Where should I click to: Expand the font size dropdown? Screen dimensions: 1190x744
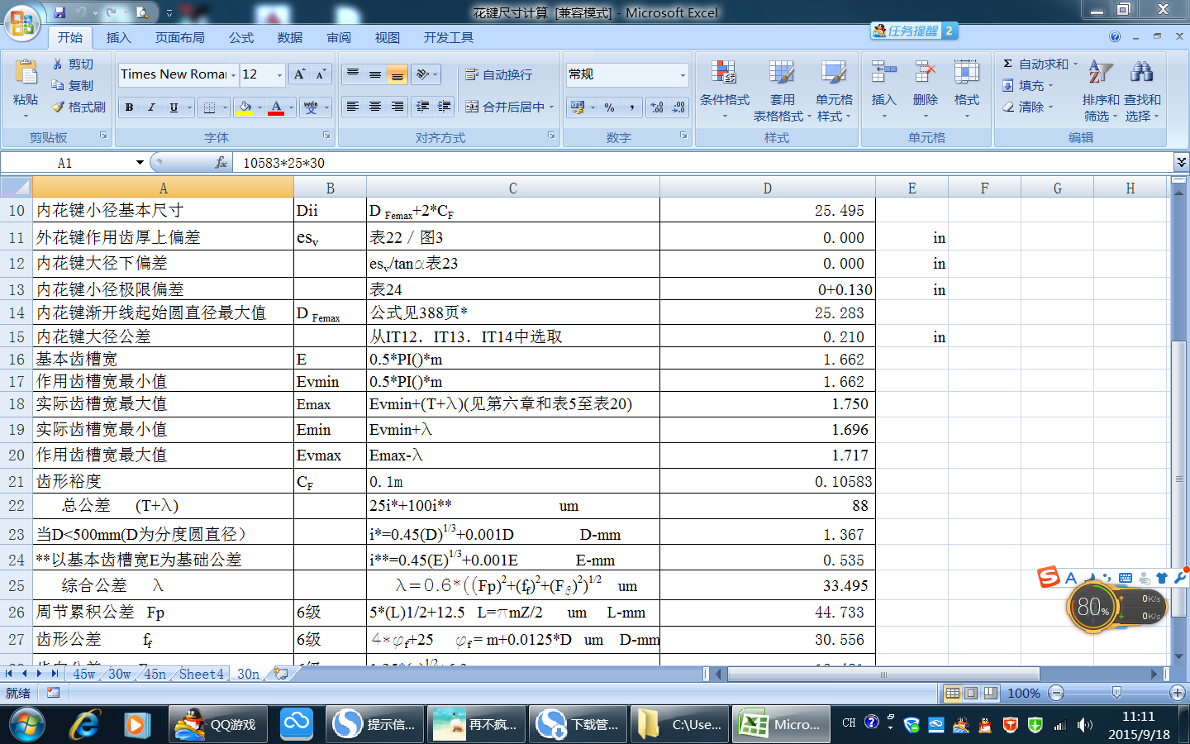pyautogui.click(x=279, y=74)
